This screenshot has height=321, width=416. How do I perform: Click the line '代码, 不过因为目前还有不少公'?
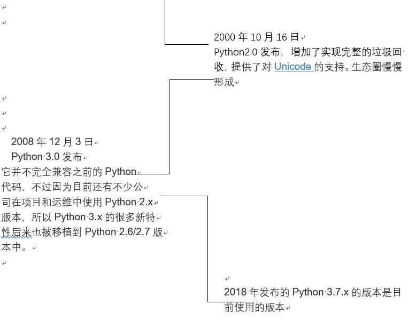(72, 187)
